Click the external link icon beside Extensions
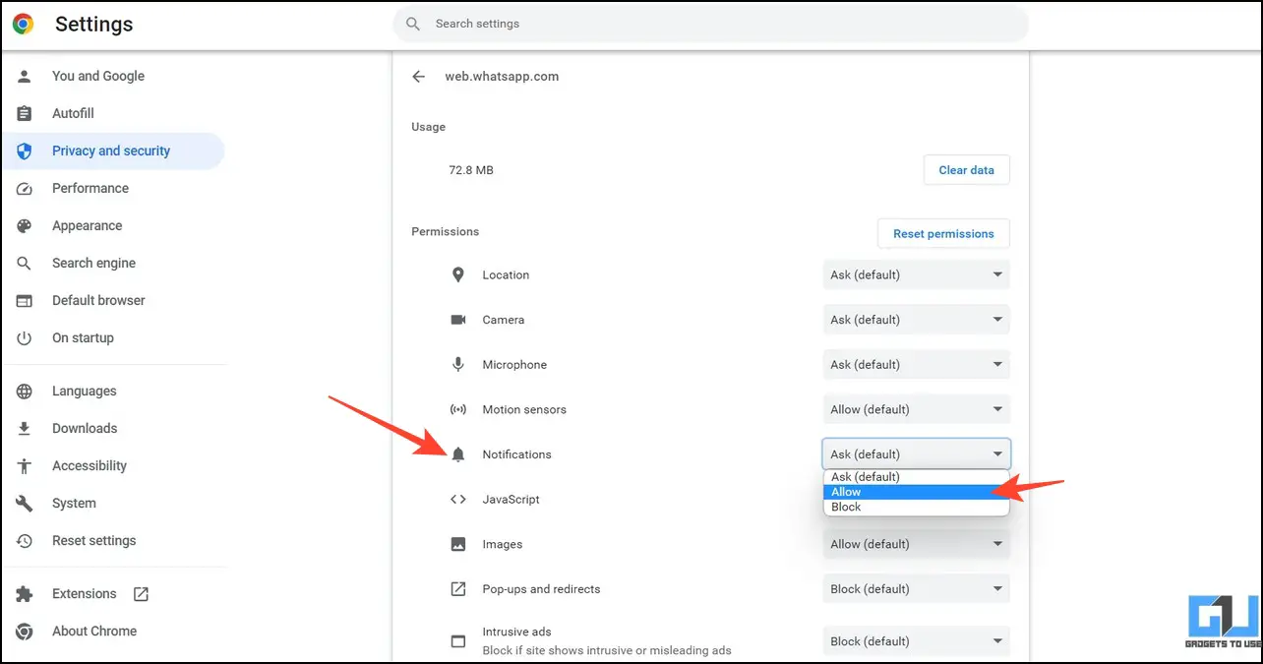 (141, 593)
